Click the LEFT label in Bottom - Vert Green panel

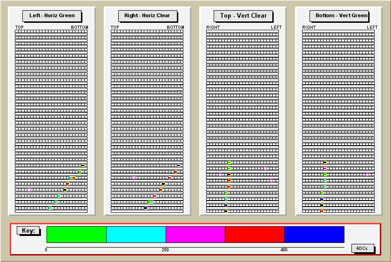tap(372, 27)
